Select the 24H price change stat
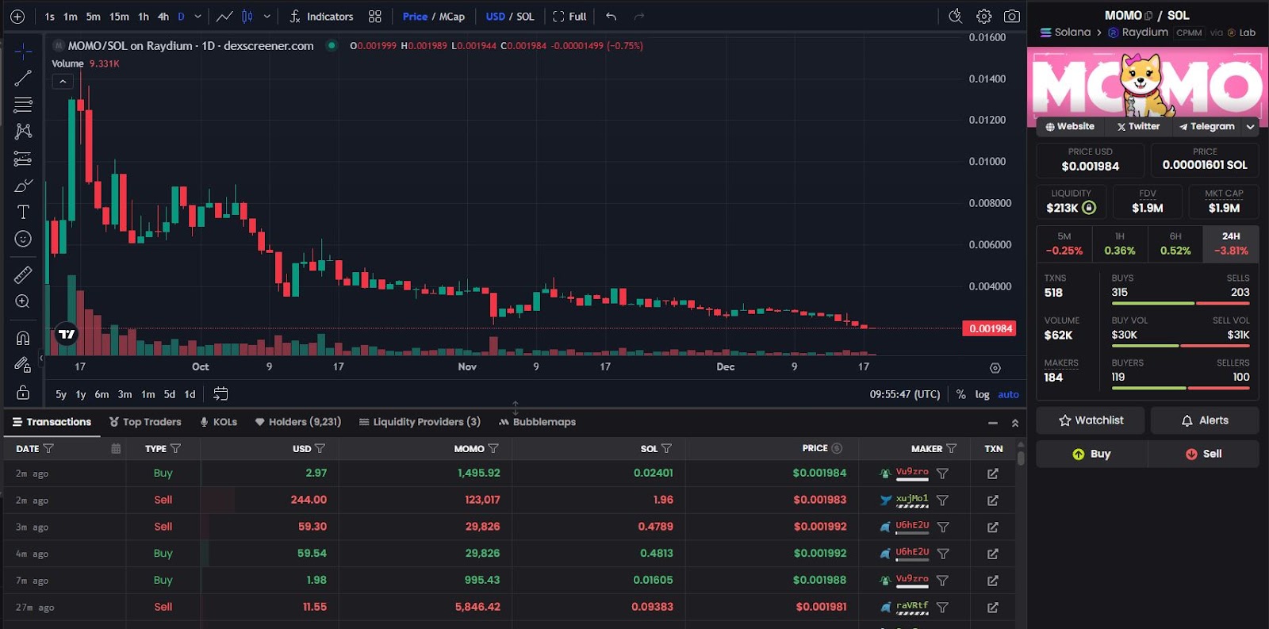 (x=1230, y=244)
